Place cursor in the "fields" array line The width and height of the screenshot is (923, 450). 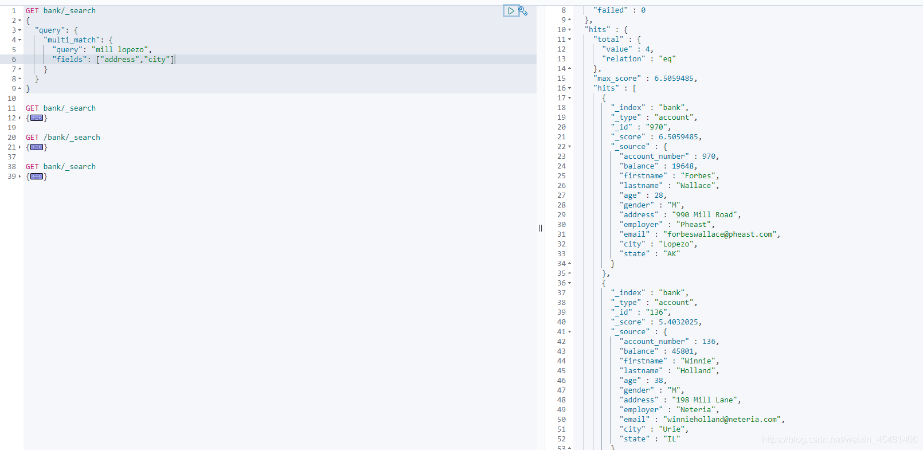pyautogui.click(x=113, y=60)
